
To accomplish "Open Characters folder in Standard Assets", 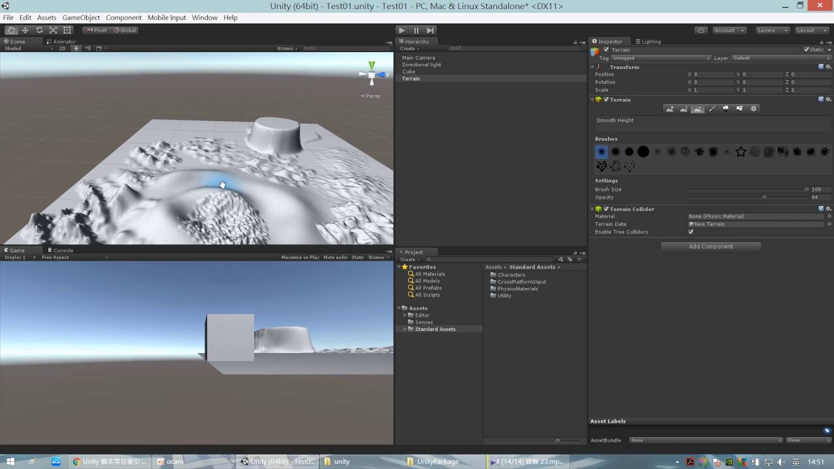I will (x=511, y=275).
